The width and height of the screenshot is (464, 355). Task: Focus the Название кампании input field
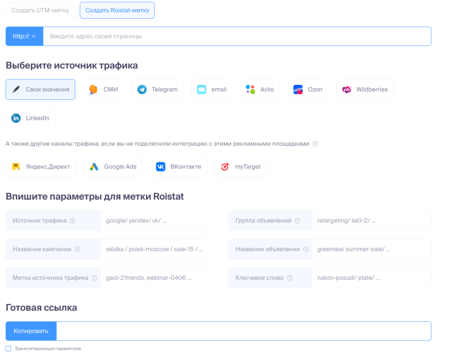154,249
